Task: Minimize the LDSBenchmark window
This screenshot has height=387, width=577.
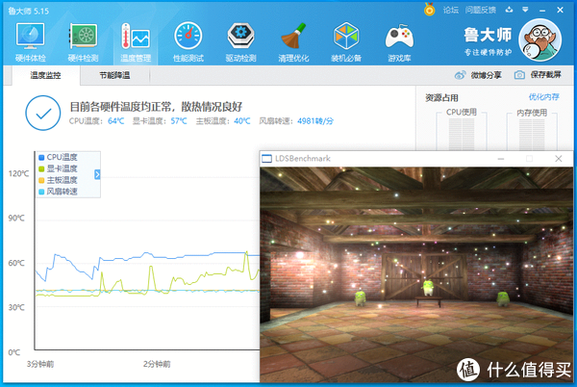Action: (501, 159)
